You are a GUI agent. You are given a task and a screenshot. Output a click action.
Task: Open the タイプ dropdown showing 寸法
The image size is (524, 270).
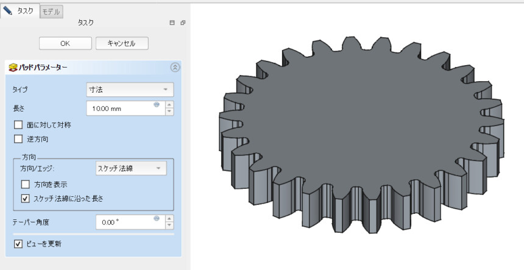tap(130, 90)
